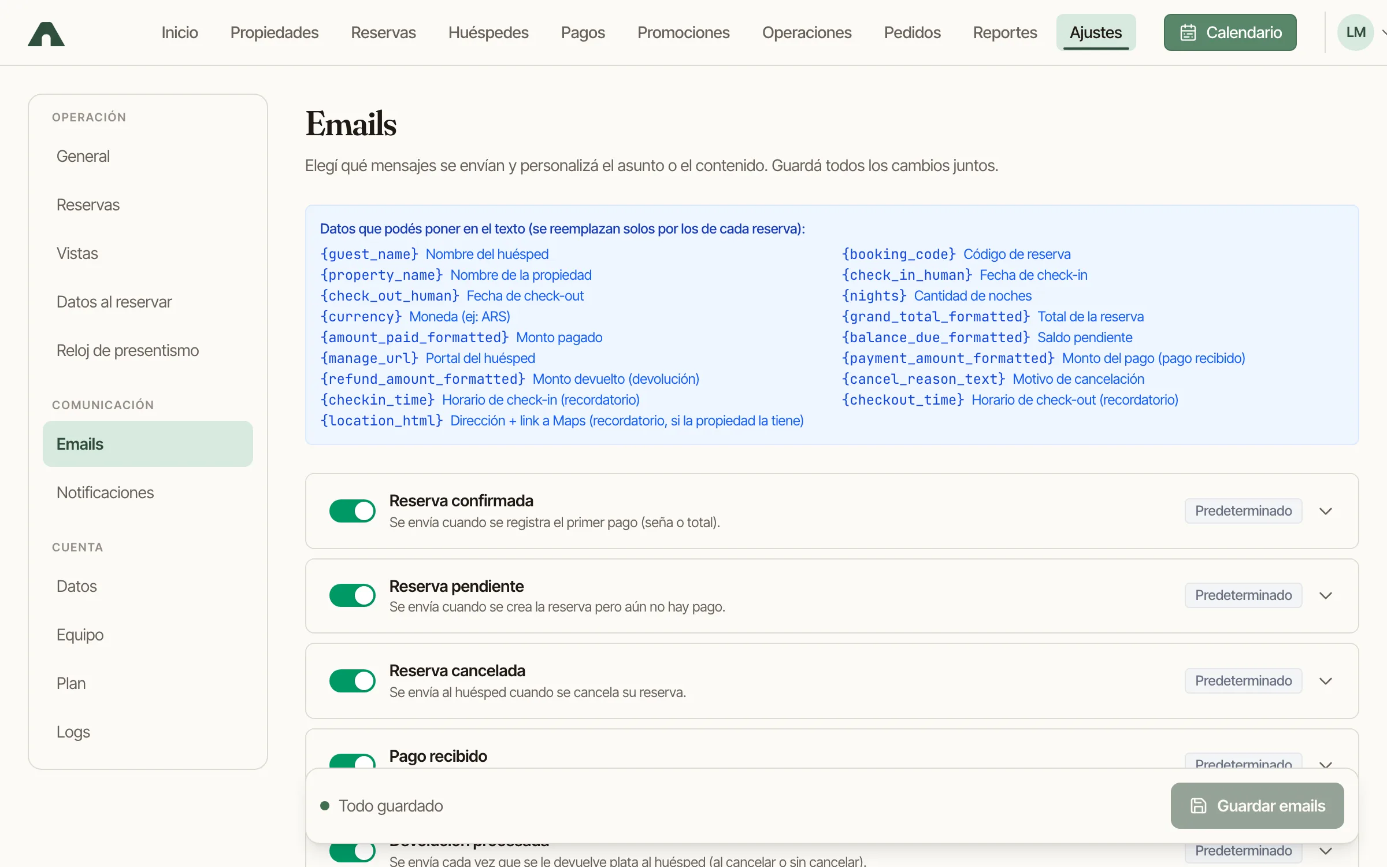Viewport: 1387px width, 867px height.
Task: Toggle the Reserva pendiente email switch
Action: [352, 595]
